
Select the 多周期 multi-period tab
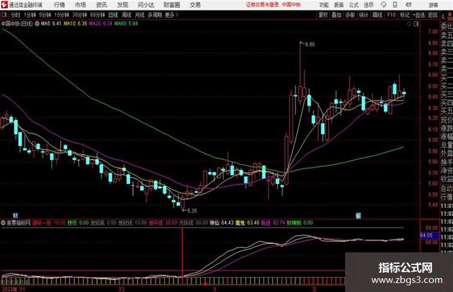(155, 15)
